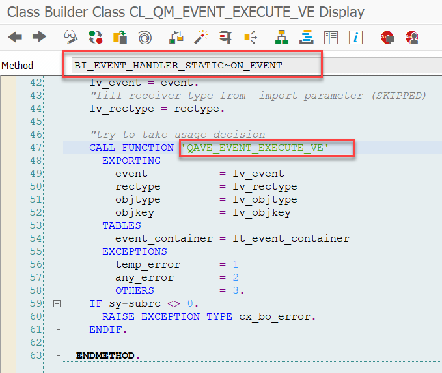Click lv_objkey value on line 52

(x=262, y=212)
